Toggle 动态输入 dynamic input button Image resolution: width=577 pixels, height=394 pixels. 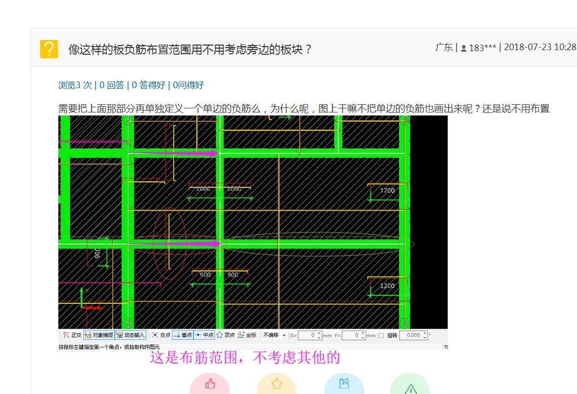tap(131, 335)
